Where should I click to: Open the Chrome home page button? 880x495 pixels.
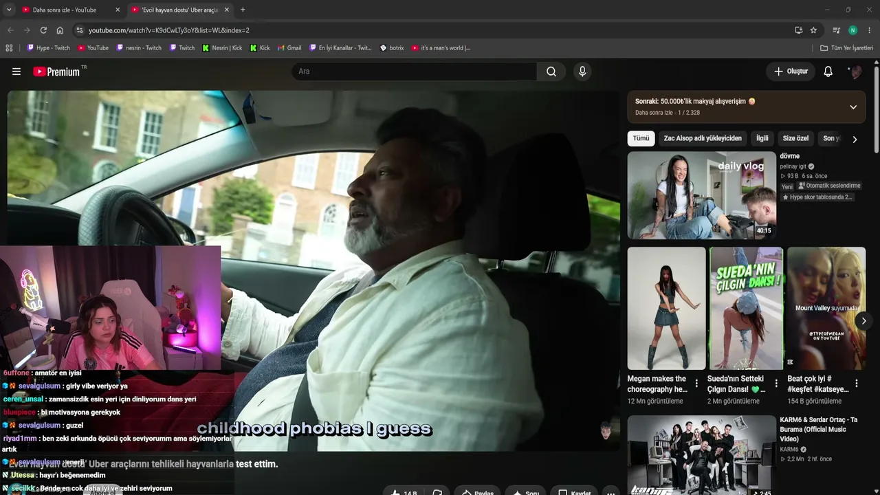coord(60,30)
